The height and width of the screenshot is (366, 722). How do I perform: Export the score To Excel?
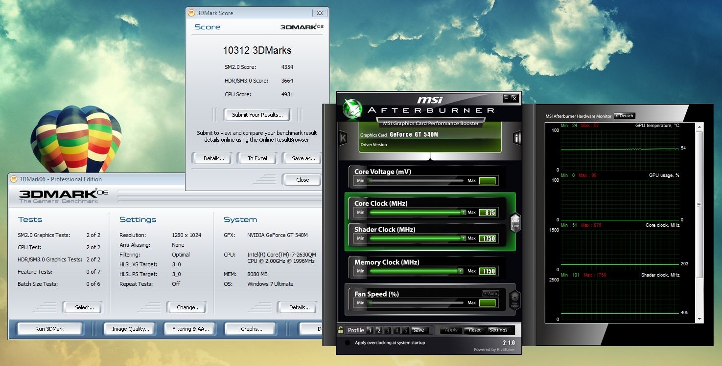(x=257, y=158)
